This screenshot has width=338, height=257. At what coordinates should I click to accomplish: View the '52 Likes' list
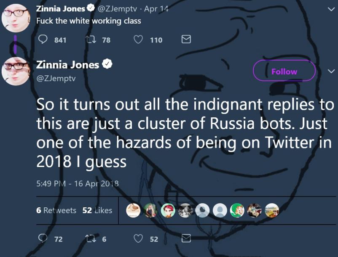tap(97, 210)
